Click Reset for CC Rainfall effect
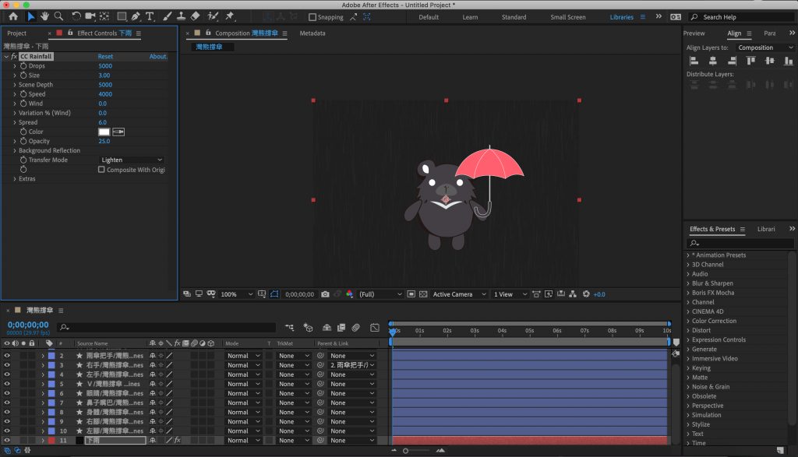 point(105,56)
